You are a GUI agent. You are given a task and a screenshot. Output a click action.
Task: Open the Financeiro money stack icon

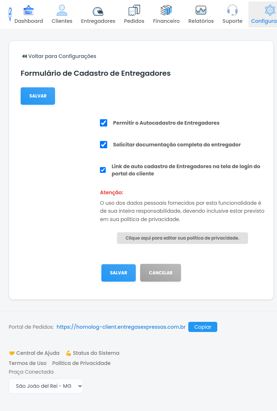pyautogui.click(x=166, y=10)
